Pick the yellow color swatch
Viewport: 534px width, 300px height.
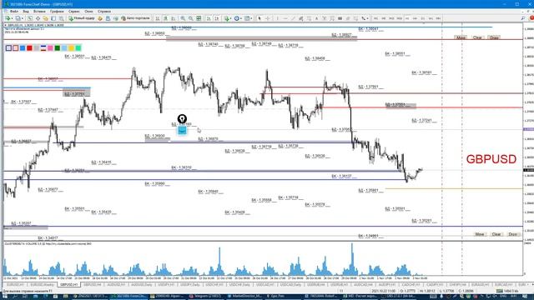(x=71, y=48)
